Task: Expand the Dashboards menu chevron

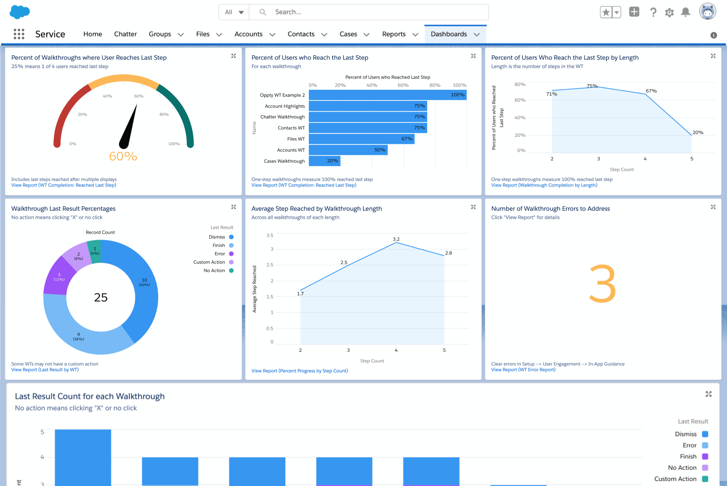Action: click(x=477, y=34)
